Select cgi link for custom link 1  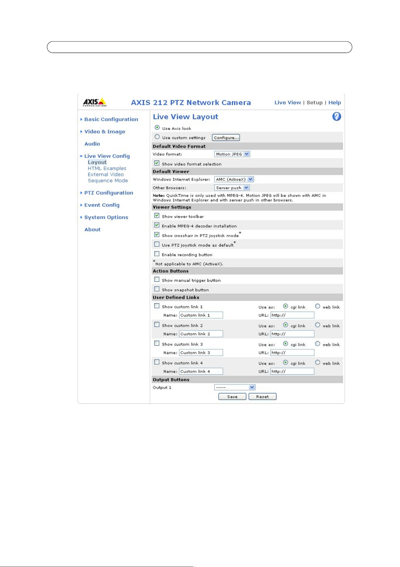coord(285,306)
